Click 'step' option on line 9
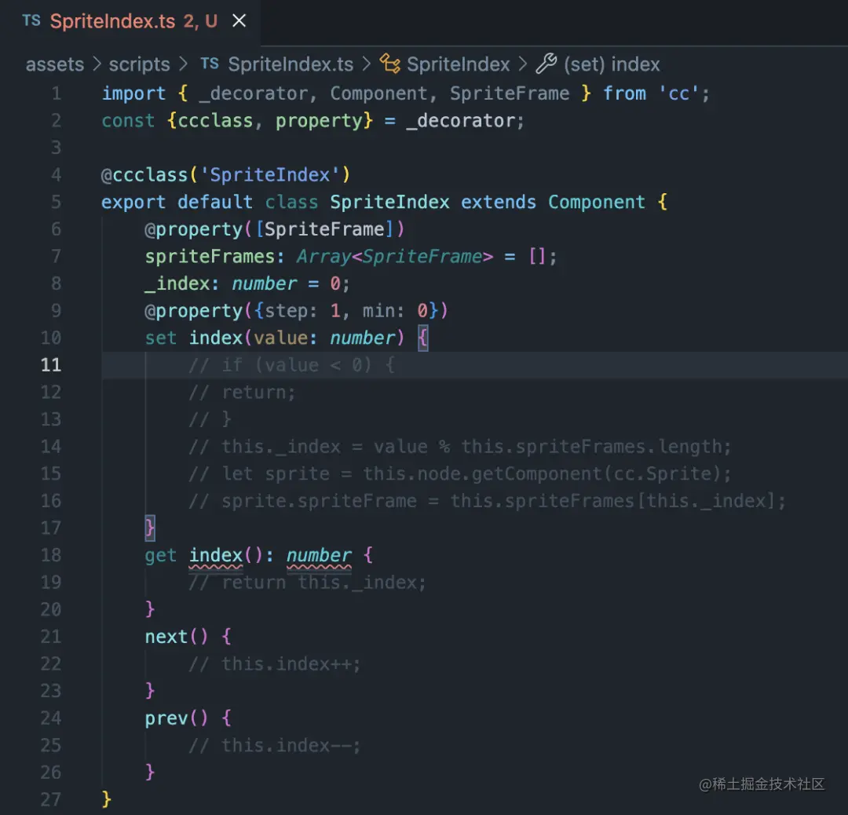 coord(286,311)
